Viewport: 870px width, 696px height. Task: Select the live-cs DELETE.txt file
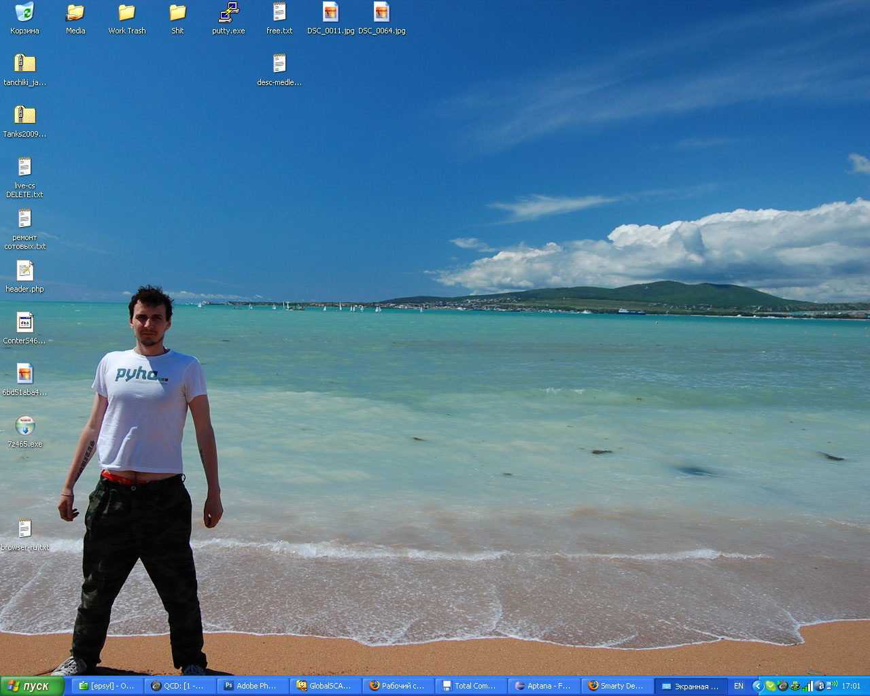click(24, 168)
